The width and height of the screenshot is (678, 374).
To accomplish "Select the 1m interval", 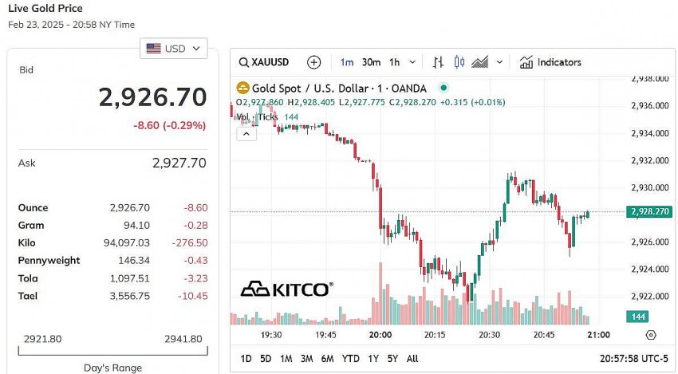I will [x=347, y=62].
